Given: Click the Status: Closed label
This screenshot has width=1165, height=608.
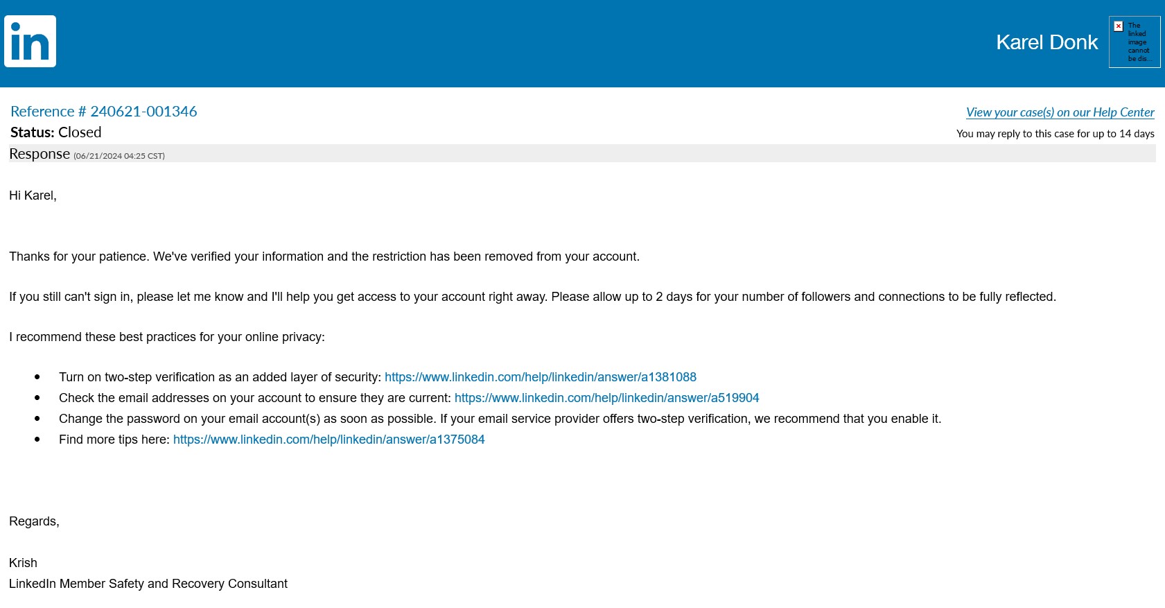Looking at the screenshot, I should tap(56, 132).
